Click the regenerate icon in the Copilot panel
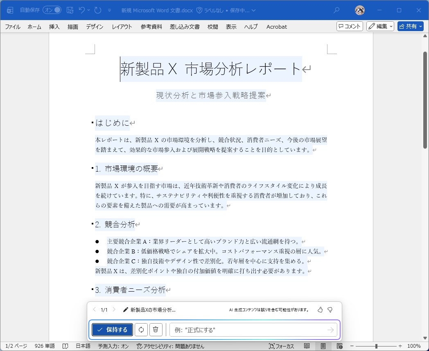The image size is (429, 351). coord(141,329)
